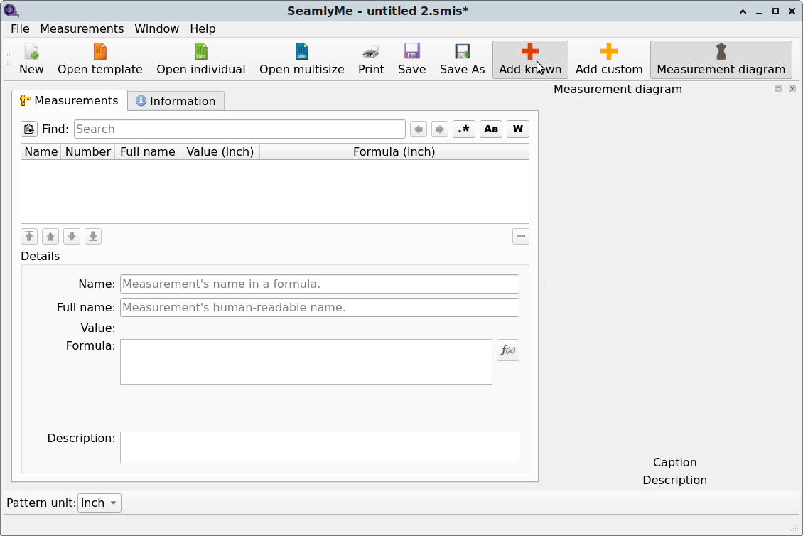Float the Measurement diagram dock panel
The width and height of the screenshot is (803, 536).
(778, 89)
